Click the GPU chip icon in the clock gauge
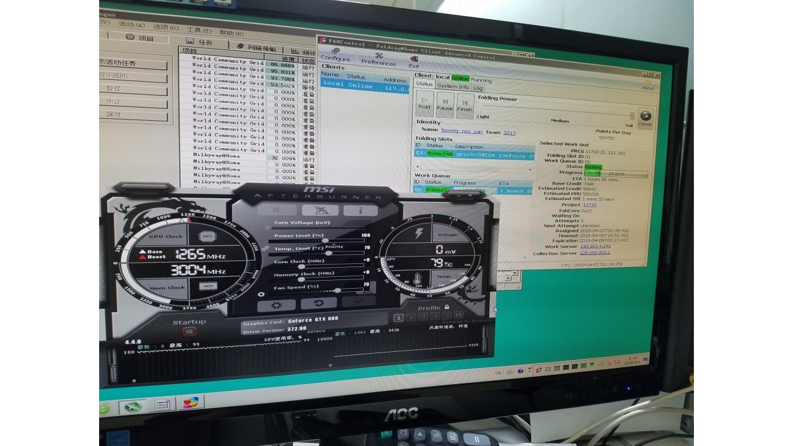This screenshot has width=793, height=446. point(208,237)
